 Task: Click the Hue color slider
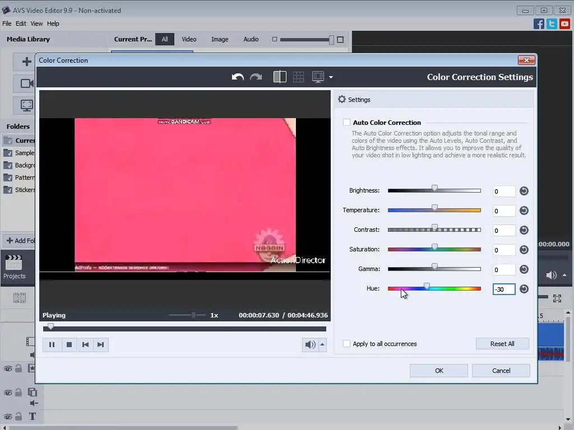click(434, 288)
